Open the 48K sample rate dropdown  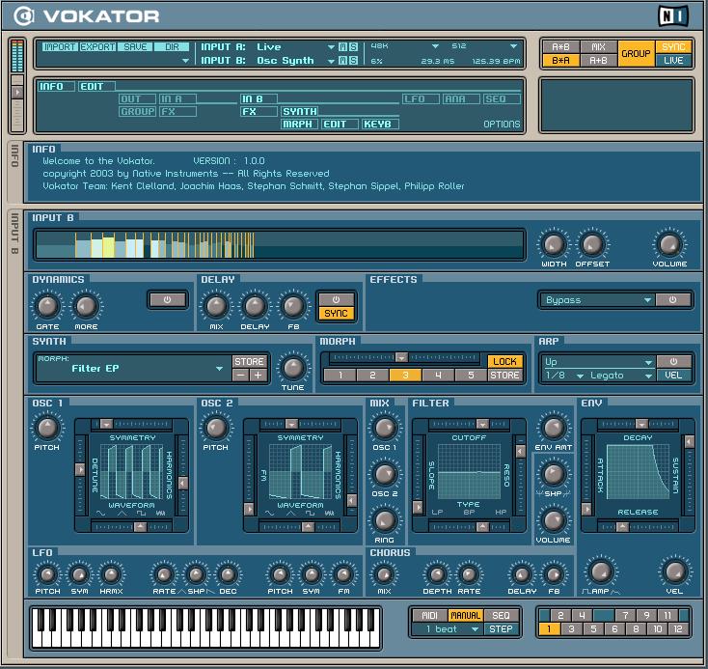tap(435, 46)
